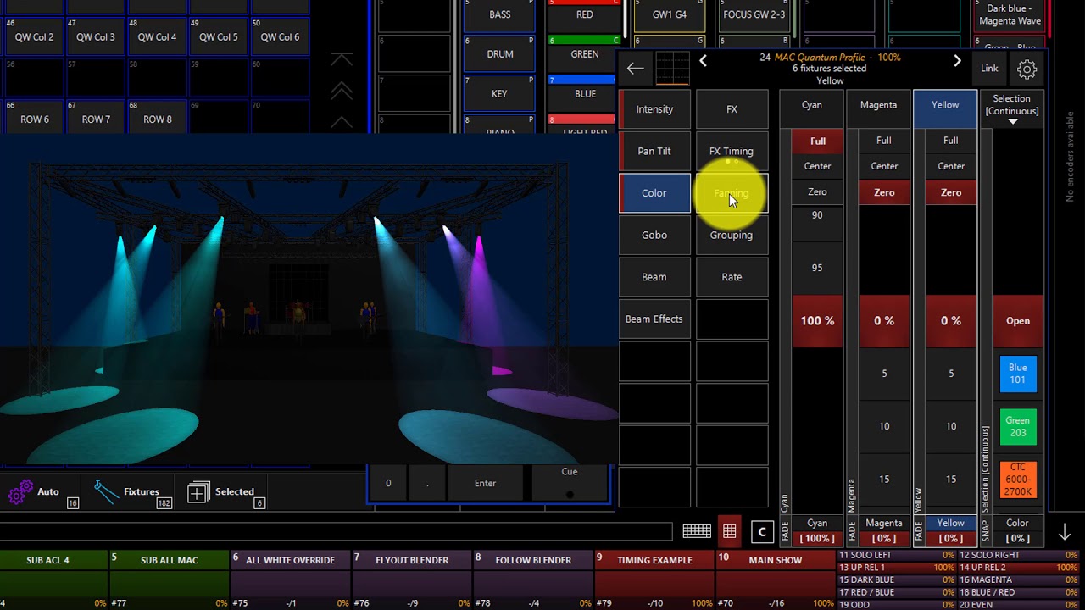Set Cyan to Full
This screenshot has height=610, width=1085.
tap(817, 141)
